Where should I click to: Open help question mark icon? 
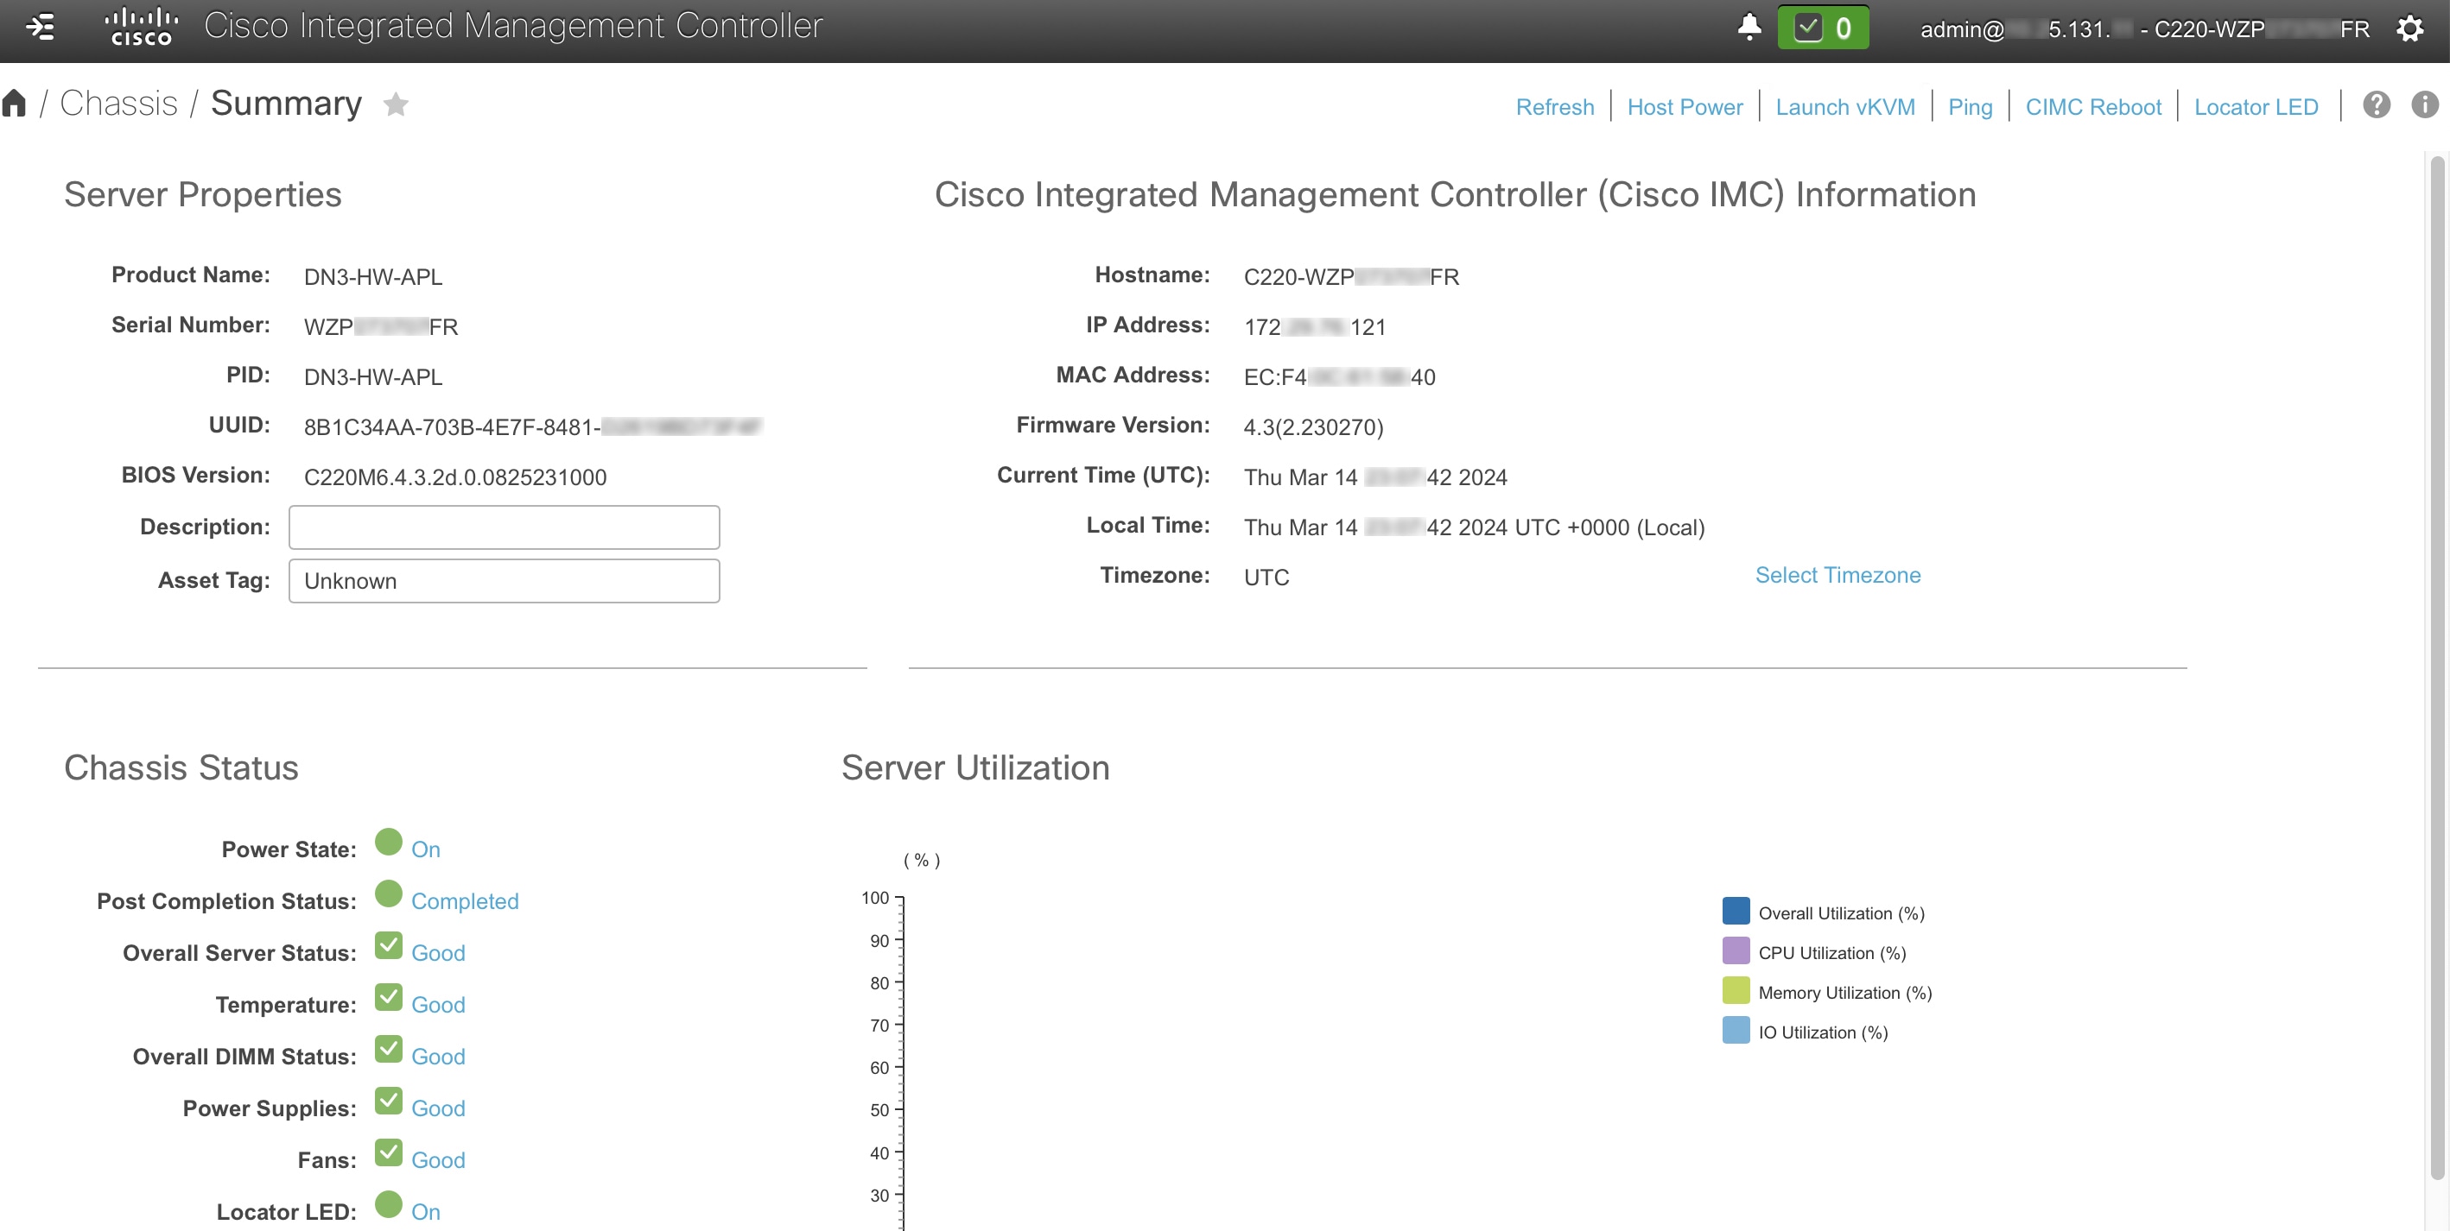tap(2376, 104)
